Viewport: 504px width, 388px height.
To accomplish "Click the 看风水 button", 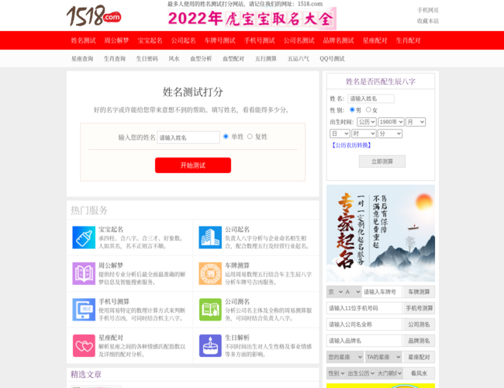I will [419, 373].
